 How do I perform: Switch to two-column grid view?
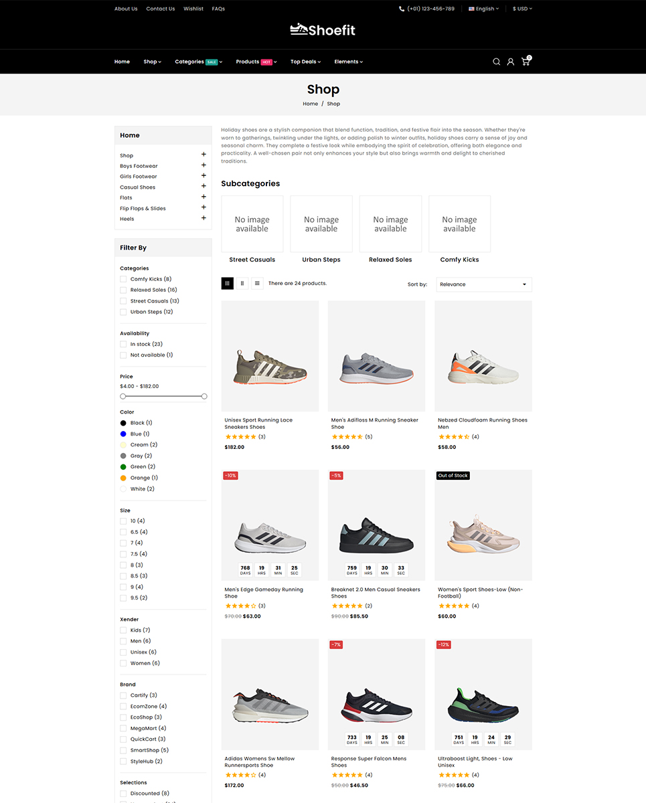(242, 284)
